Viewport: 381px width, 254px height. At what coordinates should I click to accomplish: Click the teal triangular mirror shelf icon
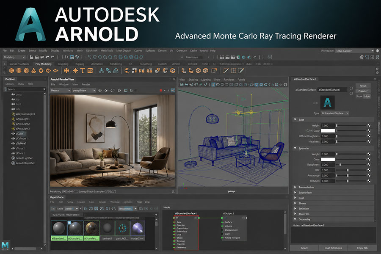coord(101,71)
